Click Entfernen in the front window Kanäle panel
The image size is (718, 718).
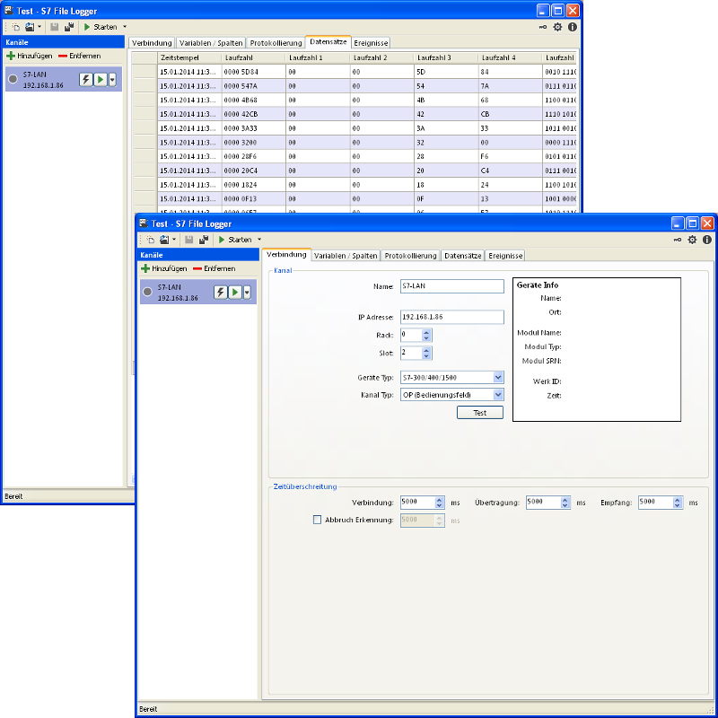(x=215, y=268)
